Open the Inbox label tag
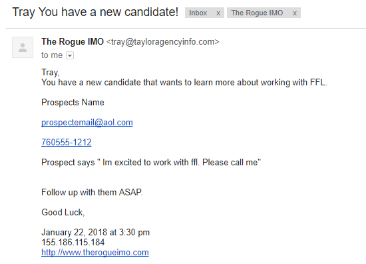The width and height of the screenshot is (366, 264). pyautogui.click(x=198, y=13)
